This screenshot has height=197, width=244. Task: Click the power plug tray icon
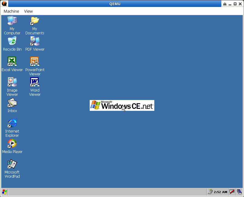click(210, 192)
